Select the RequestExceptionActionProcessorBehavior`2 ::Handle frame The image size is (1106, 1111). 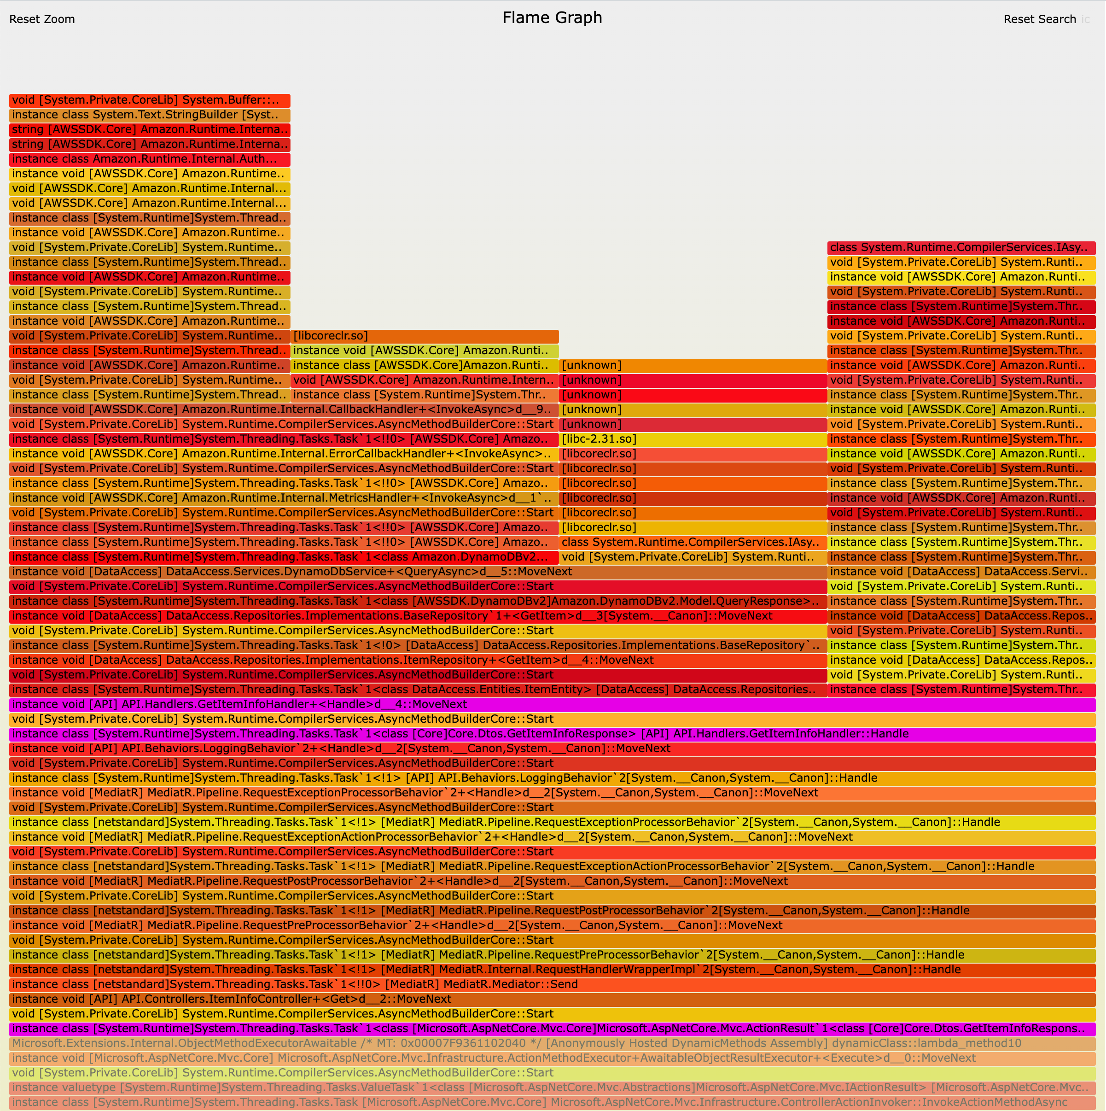coord(553,866)
